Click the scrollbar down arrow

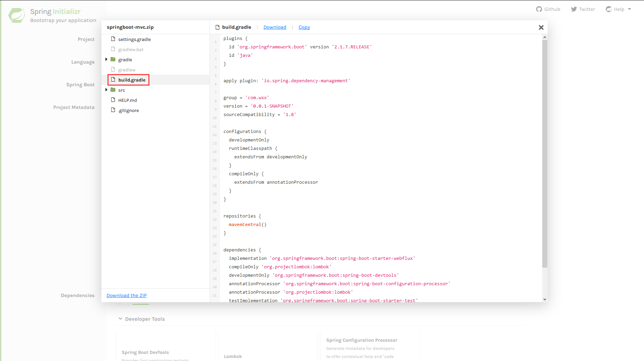pyautogui.click(x=545, y=299)
